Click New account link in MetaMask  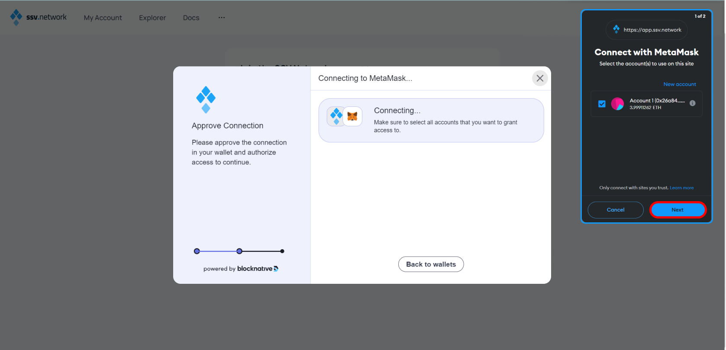pos(680,84)
